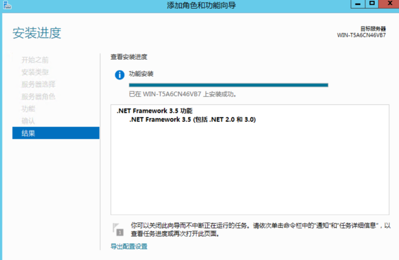
Task: Click the notification flag icon
Action: tap(118, 229)
